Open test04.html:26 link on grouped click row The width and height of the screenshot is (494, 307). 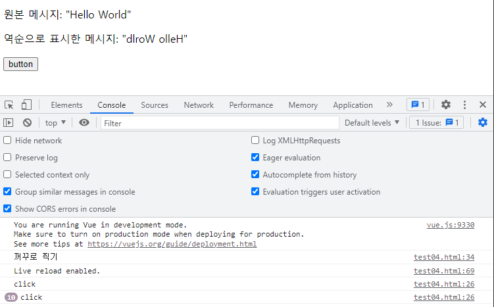pos(444,297)
